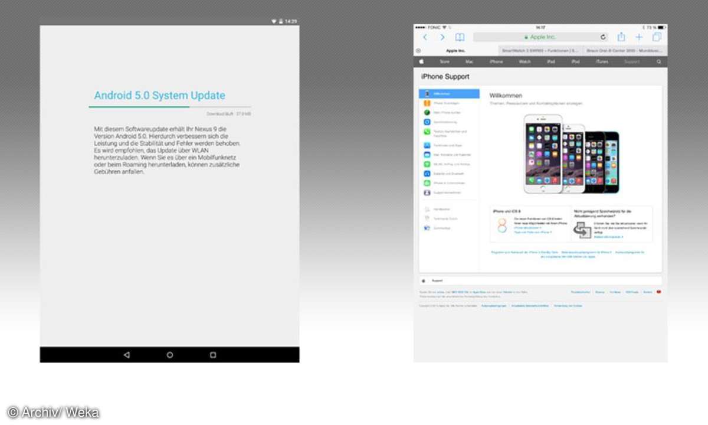The height and width of the screenshot is (425, 708).
Task: Click the green radar Find iPhone sidebar icon
Action: coord(427,112)
